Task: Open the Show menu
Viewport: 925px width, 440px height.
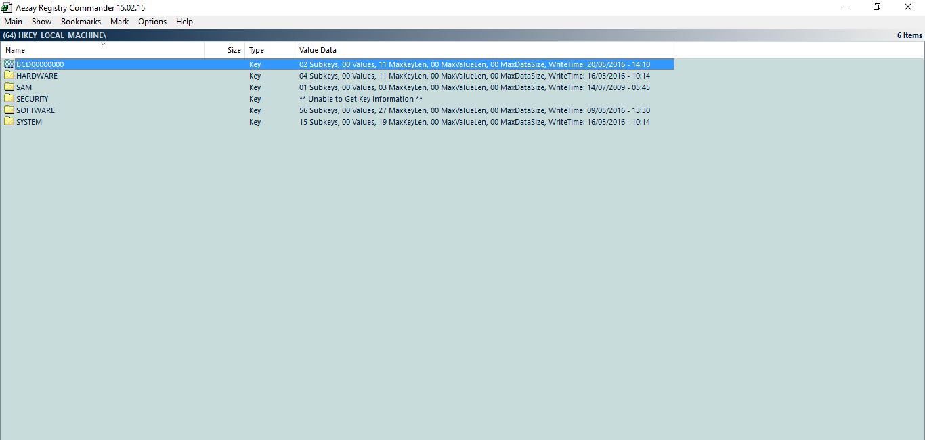Action: pos(41,21)
